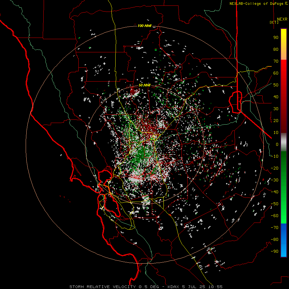Select the positive 50 value on velocity scale

click(276, 85)
